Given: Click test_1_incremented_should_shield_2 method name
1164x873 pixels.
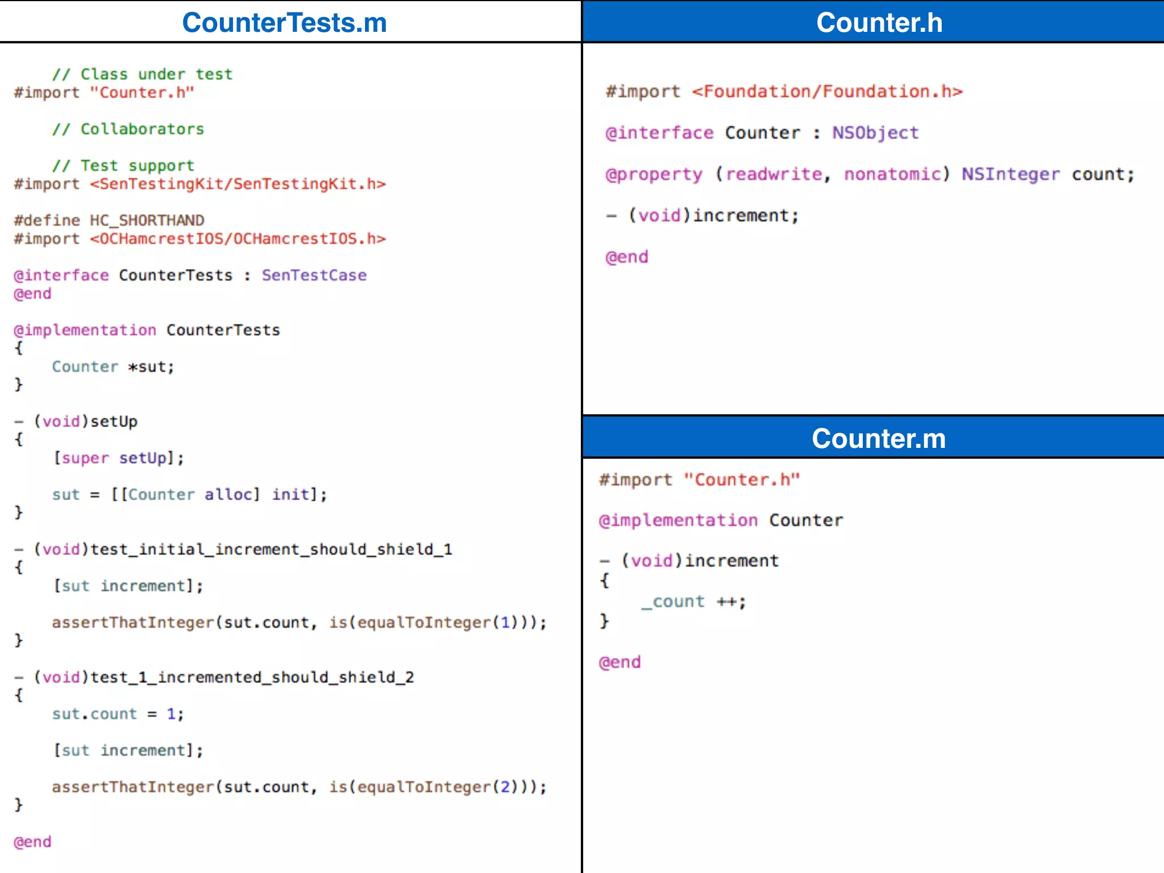Looking at the screenshot, I should click(252, 677).
